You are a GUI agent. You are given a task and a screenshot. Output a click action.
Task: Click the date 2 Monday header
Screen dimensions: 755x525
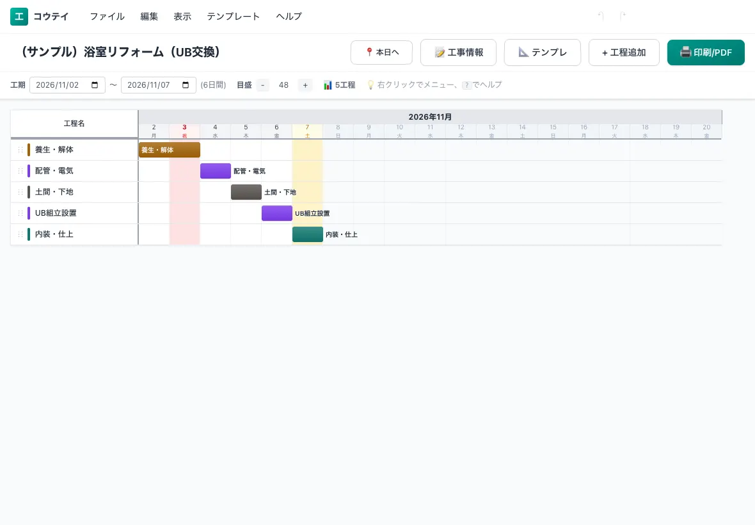154,131
